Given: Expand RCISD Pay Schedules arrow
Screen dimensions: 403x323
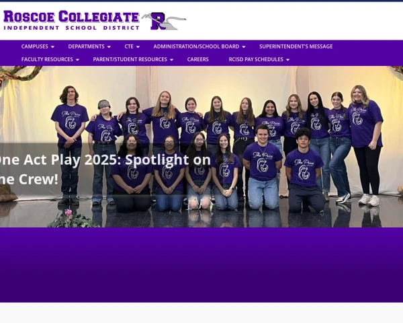Looking at the screenshot, I should tap(288, 60).
